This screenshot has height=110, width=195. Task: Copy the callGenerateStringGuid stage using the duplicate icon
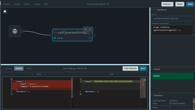pyautogui.click(x=86, y=29)
